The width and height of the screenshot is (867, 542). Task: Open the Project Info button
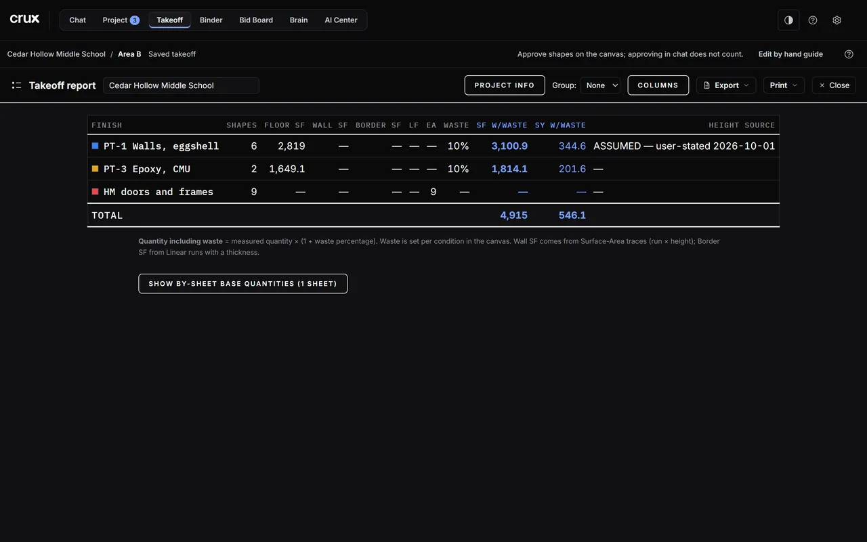coord(505,85)
